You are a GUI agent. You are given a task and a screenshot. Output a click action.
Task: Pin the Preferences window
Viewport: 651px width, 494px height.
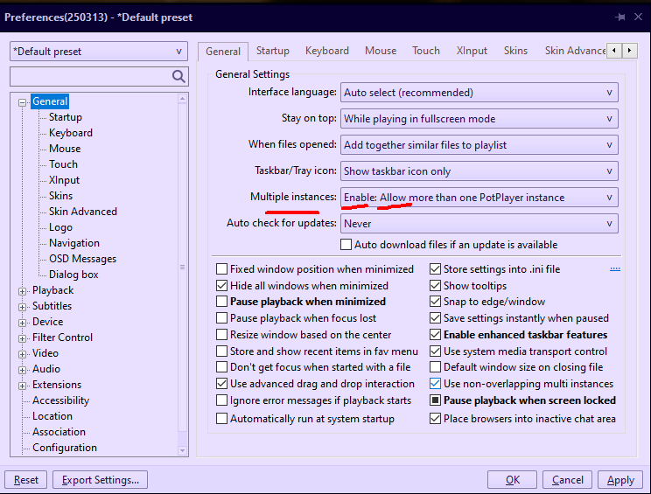tap(620, 17)
